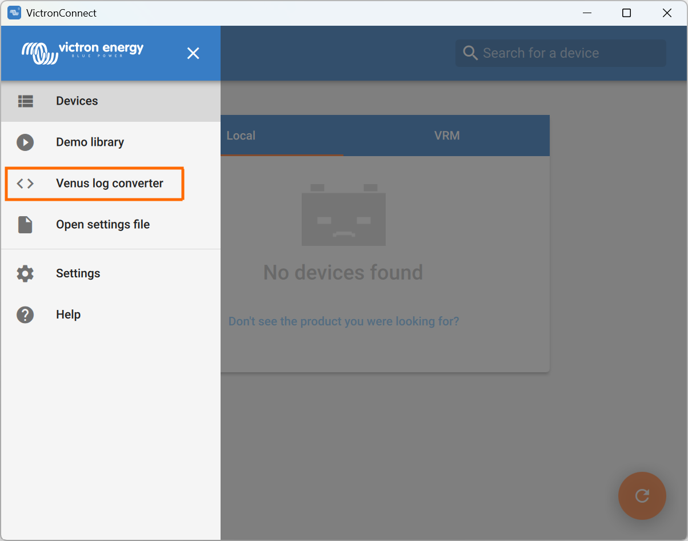Click the Venus log converter code-brackets icon
The height and width of the screenshot is (541, 688).
click(25, 184)
